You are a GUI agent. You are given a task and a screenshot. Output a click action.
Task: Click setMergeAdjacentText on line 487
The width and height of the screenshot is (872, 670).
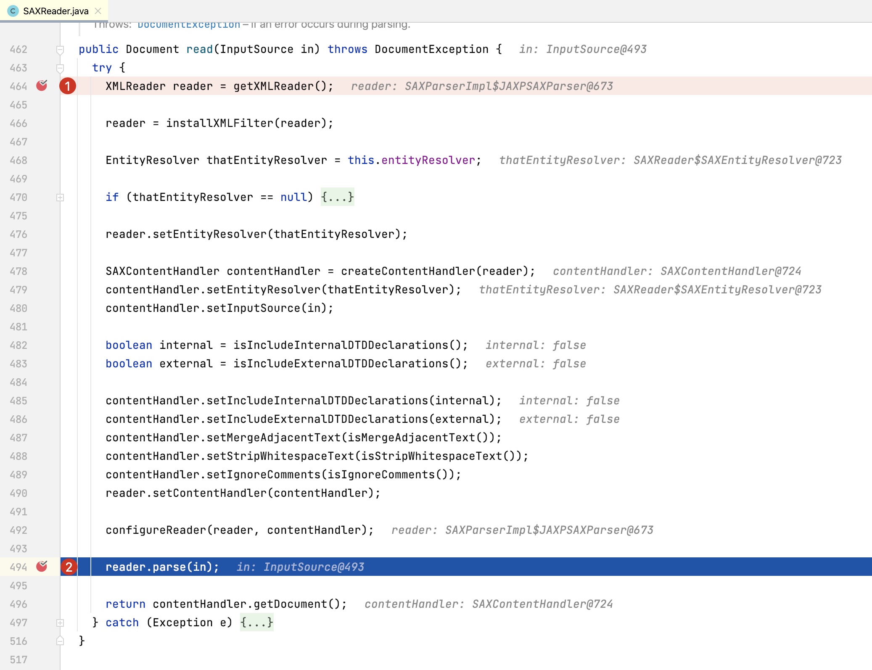click(273, 438)
